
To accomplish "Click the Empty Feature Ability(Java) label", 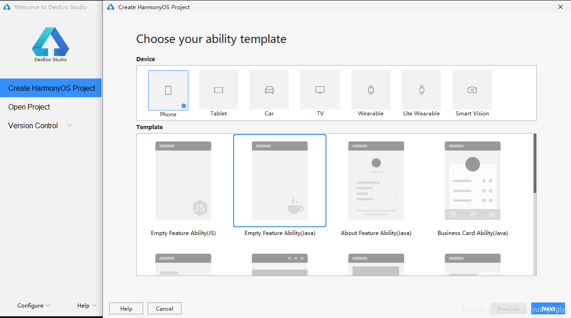I will [x=280, y=233].
